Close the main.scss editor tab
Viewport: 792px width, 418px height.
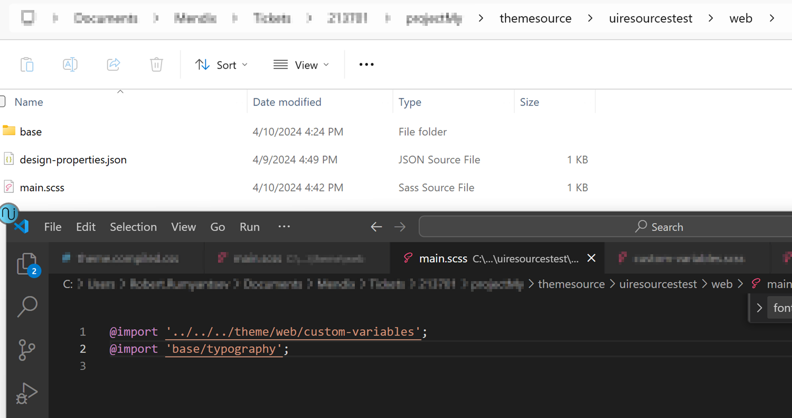(591, 258)
